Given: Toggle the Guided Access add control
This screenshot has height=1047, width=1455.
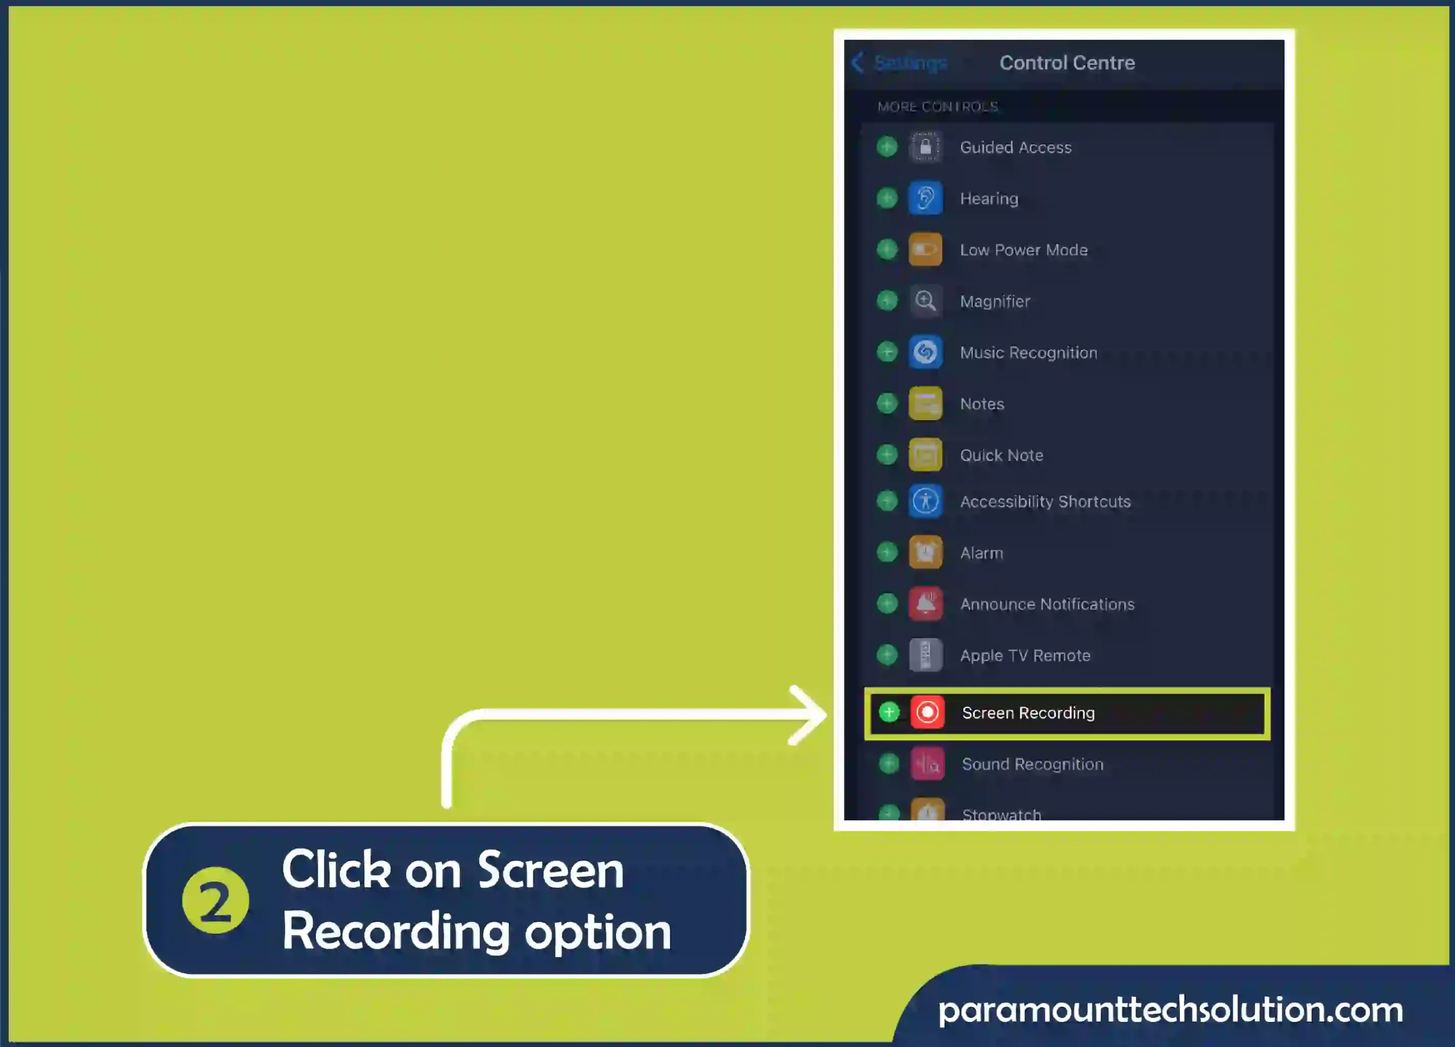Looking at the screenshot, I should (889, 147).
